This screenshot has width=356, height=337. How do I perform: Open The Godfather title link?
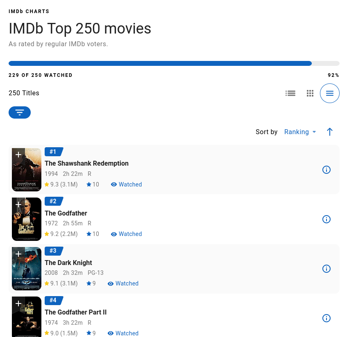[66, 213]
